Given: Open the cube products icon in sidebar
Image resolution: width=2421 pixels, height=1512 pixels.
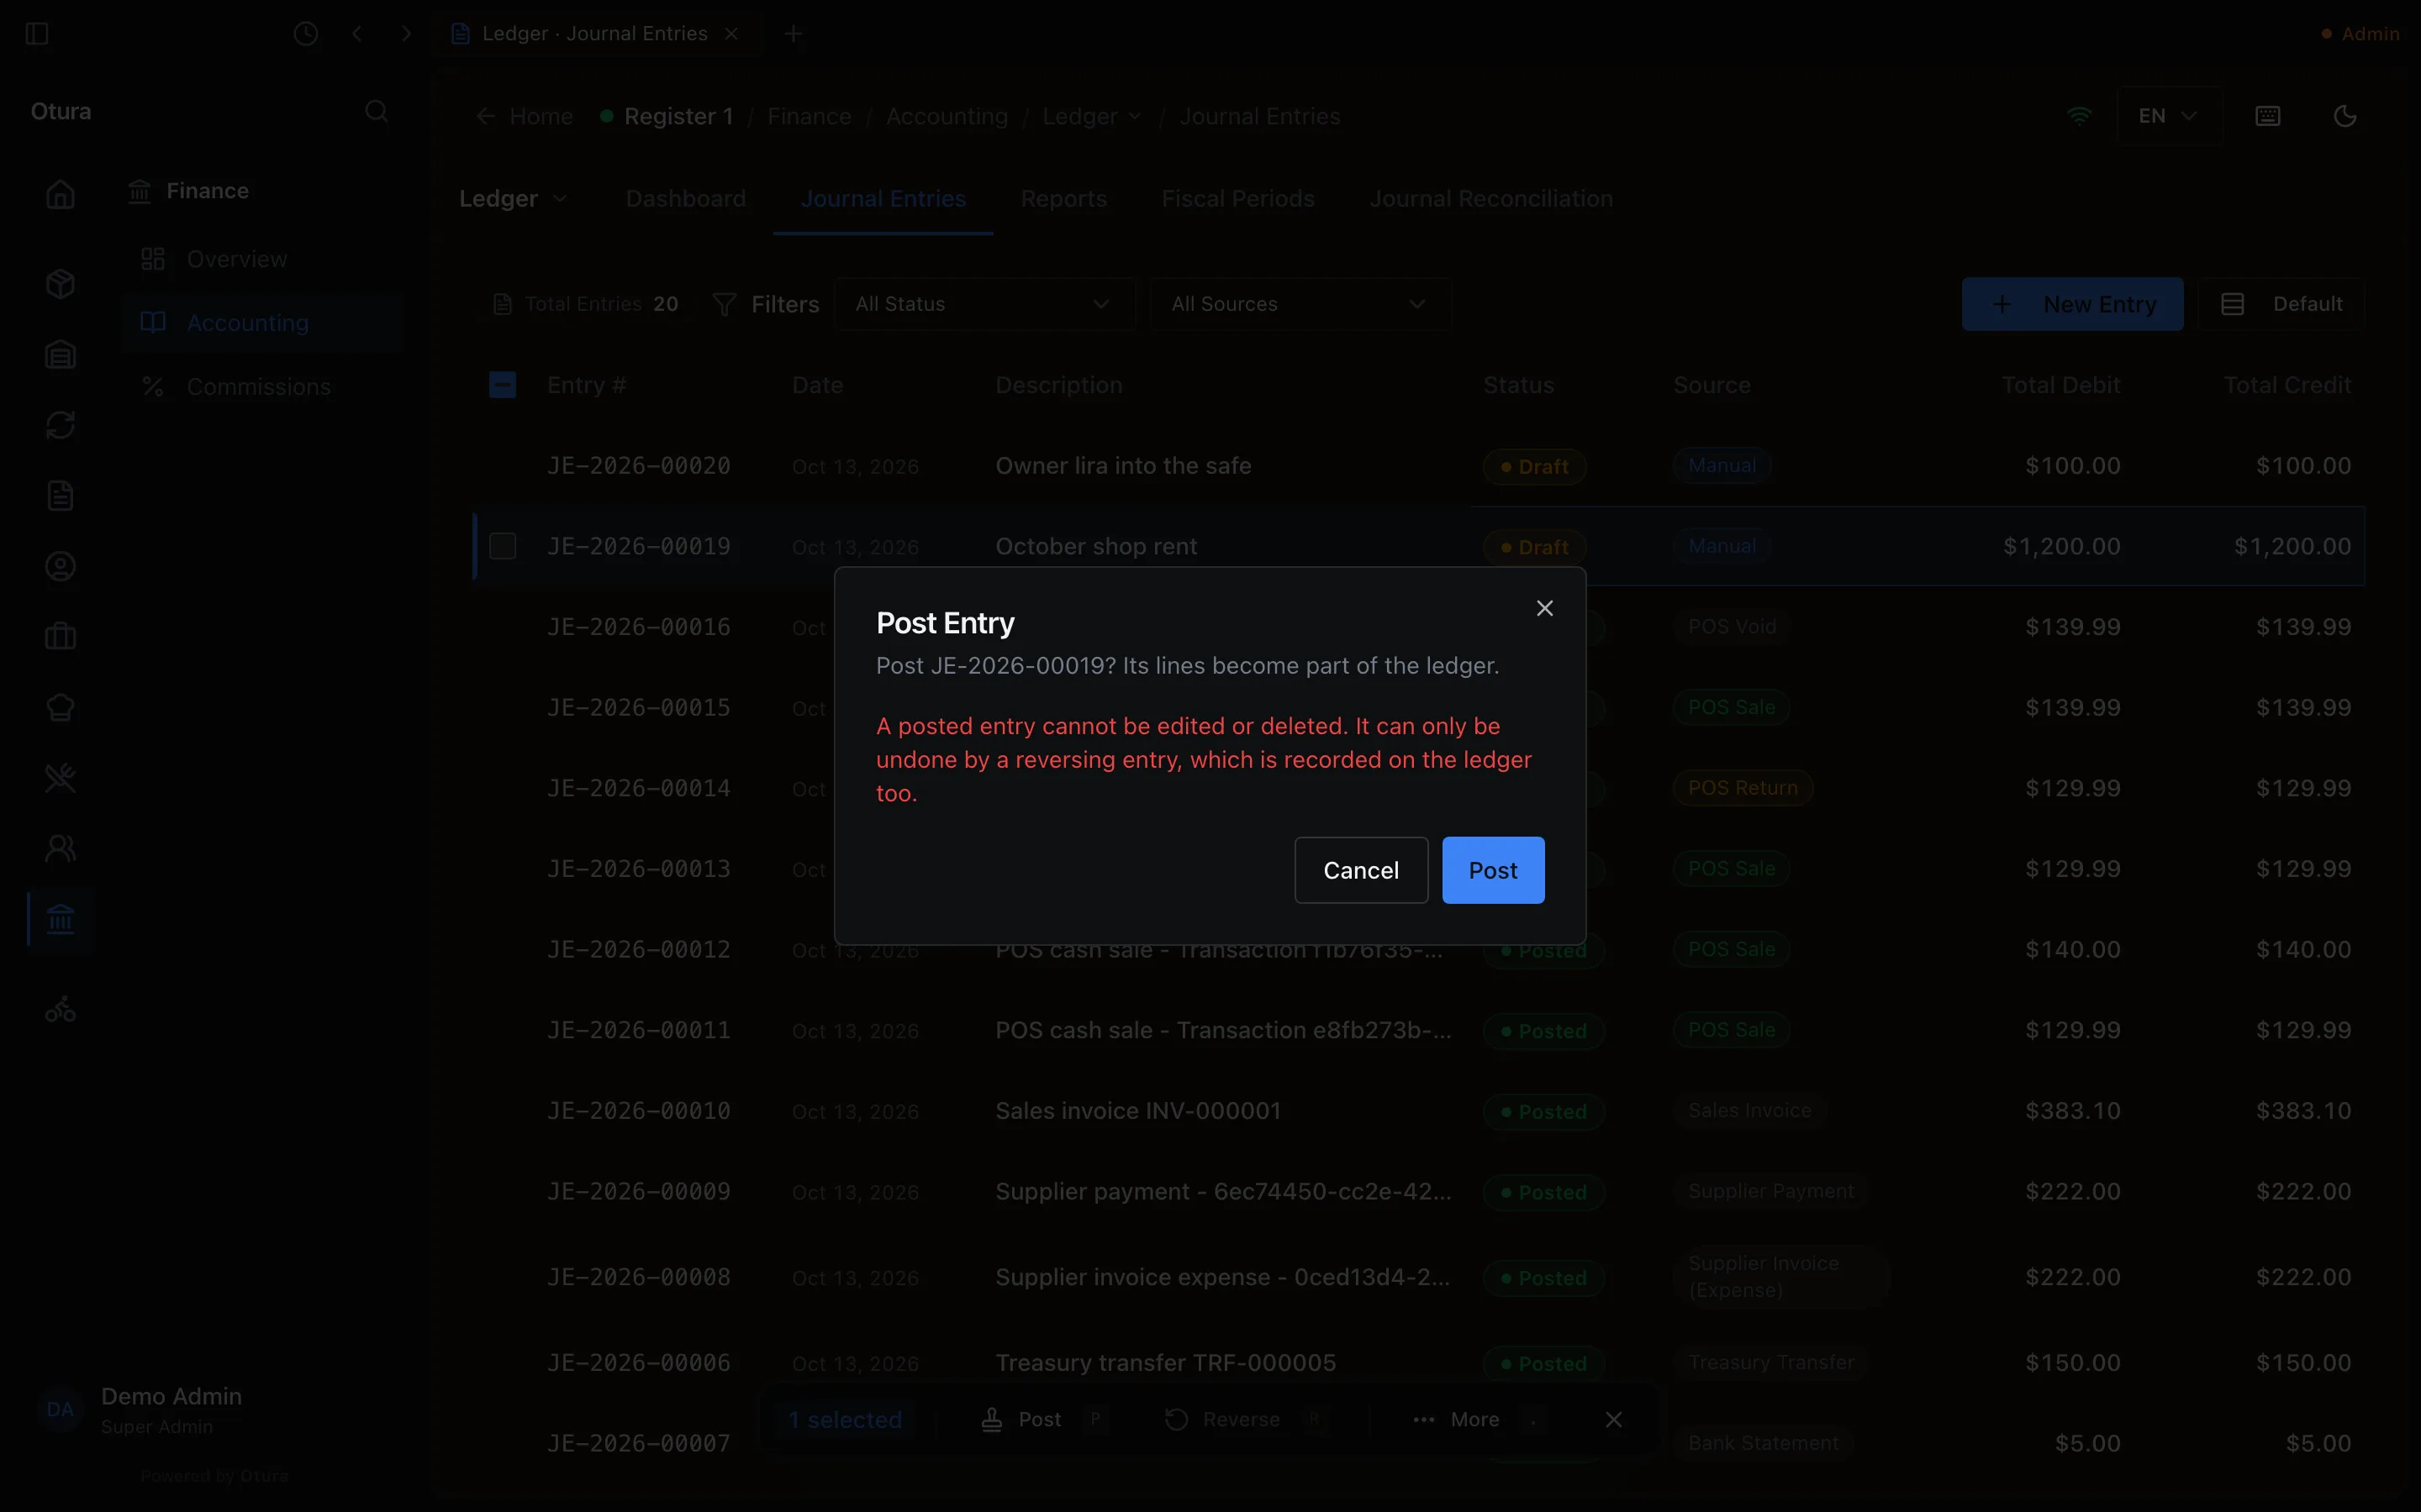Looking at the screenshot, I should [x=61, y=284].
